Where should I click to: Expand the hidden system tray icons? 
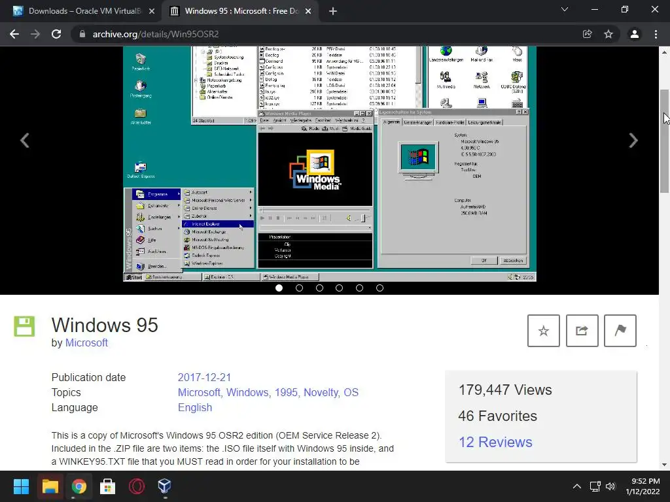[577, 486]
